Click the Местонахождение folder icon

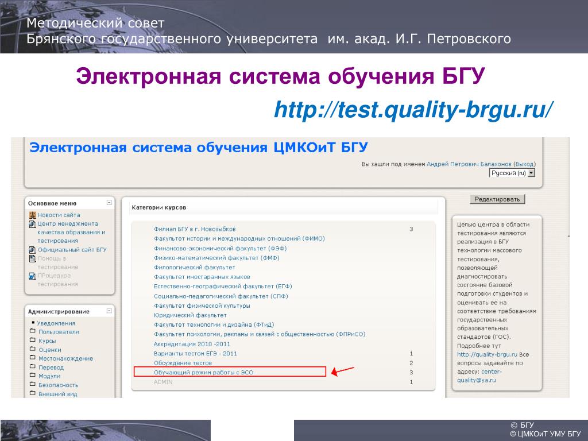[x=33, y=357]
